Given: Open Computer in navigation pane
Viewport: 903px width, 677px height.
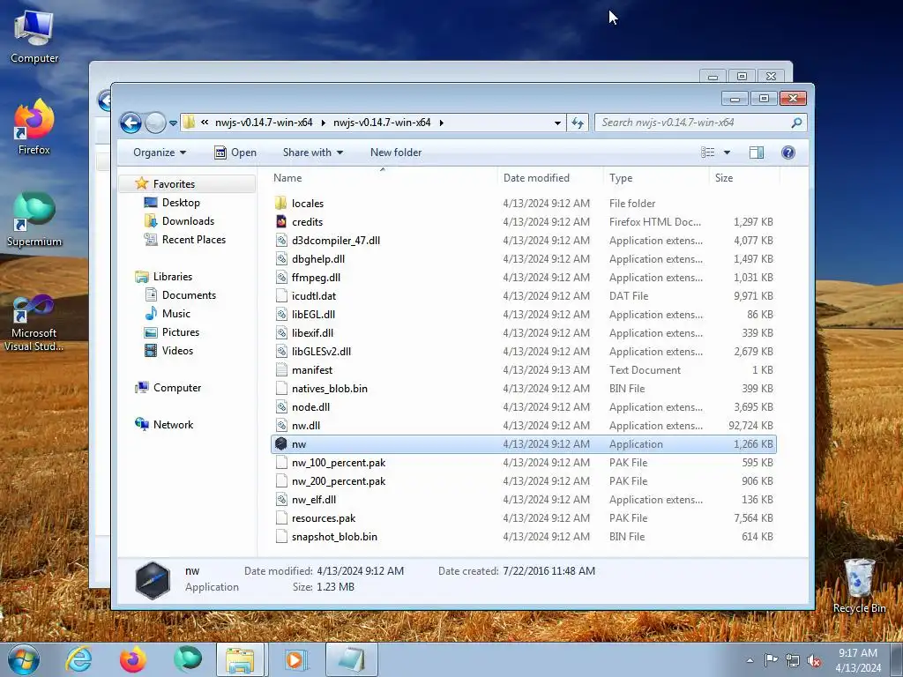Looking at the screenshot, I should pyautogui.click(x=176, y=388).
